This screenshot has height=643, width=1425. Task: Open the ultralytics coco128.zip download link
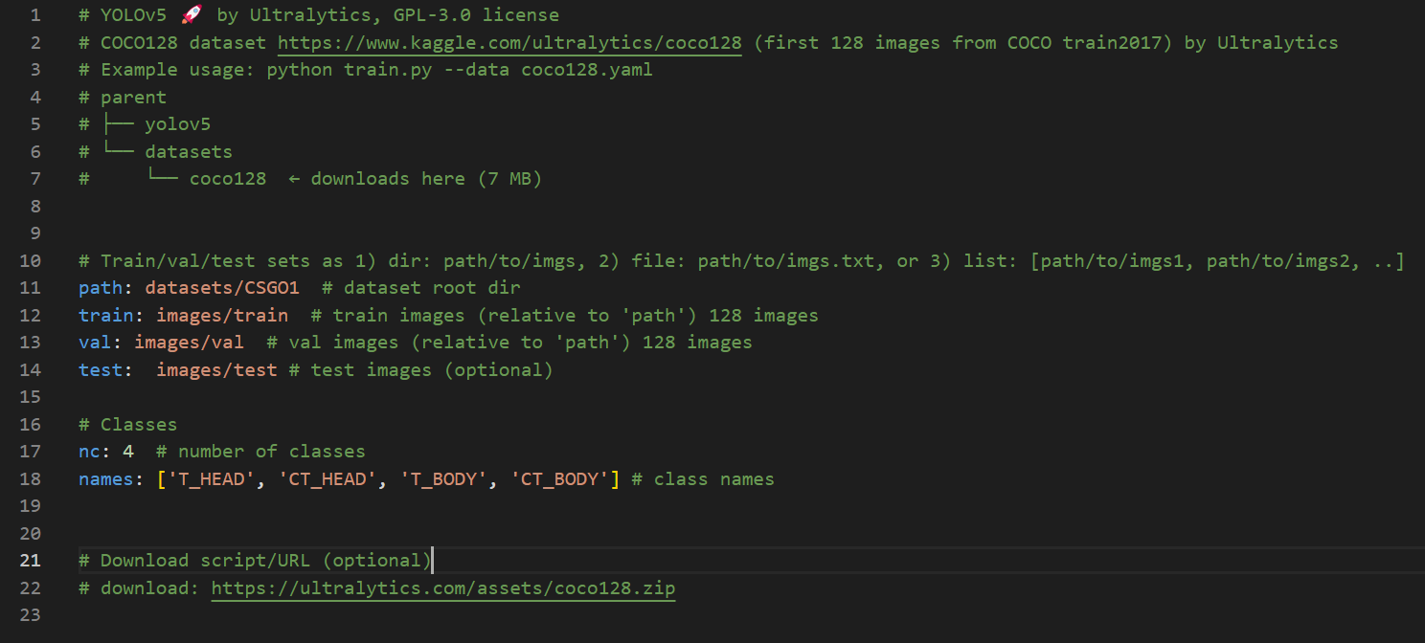pyautogui.click(x=443, y=588)
